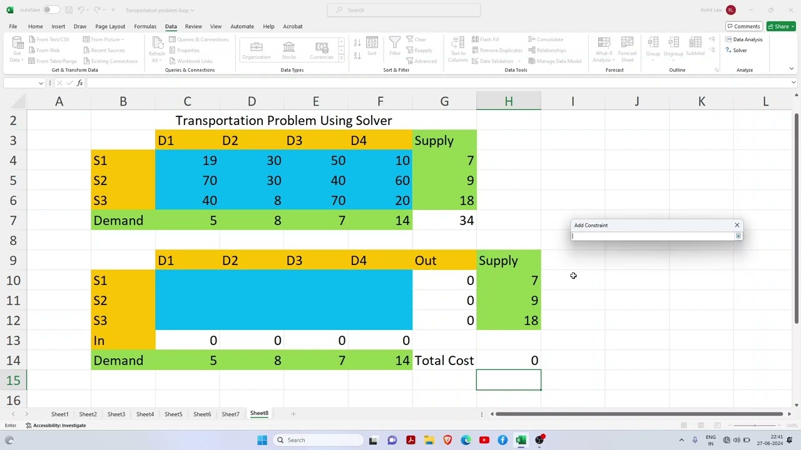Select column H header
801x450 pixels.
[x=508, y=101]
